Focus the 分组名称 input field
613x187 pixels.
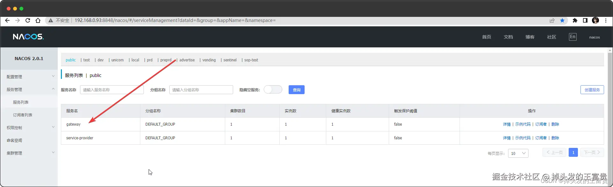pos(201,90)
